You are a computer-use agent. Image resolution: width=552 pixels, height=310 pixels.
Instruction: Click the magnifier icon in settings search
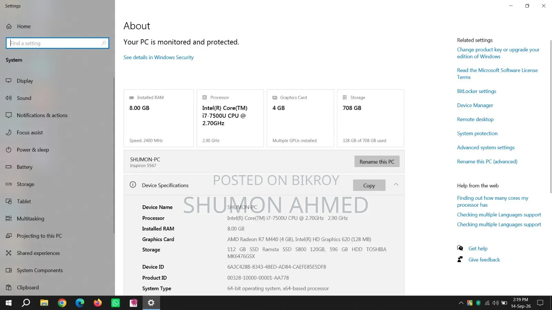point(104,43)
